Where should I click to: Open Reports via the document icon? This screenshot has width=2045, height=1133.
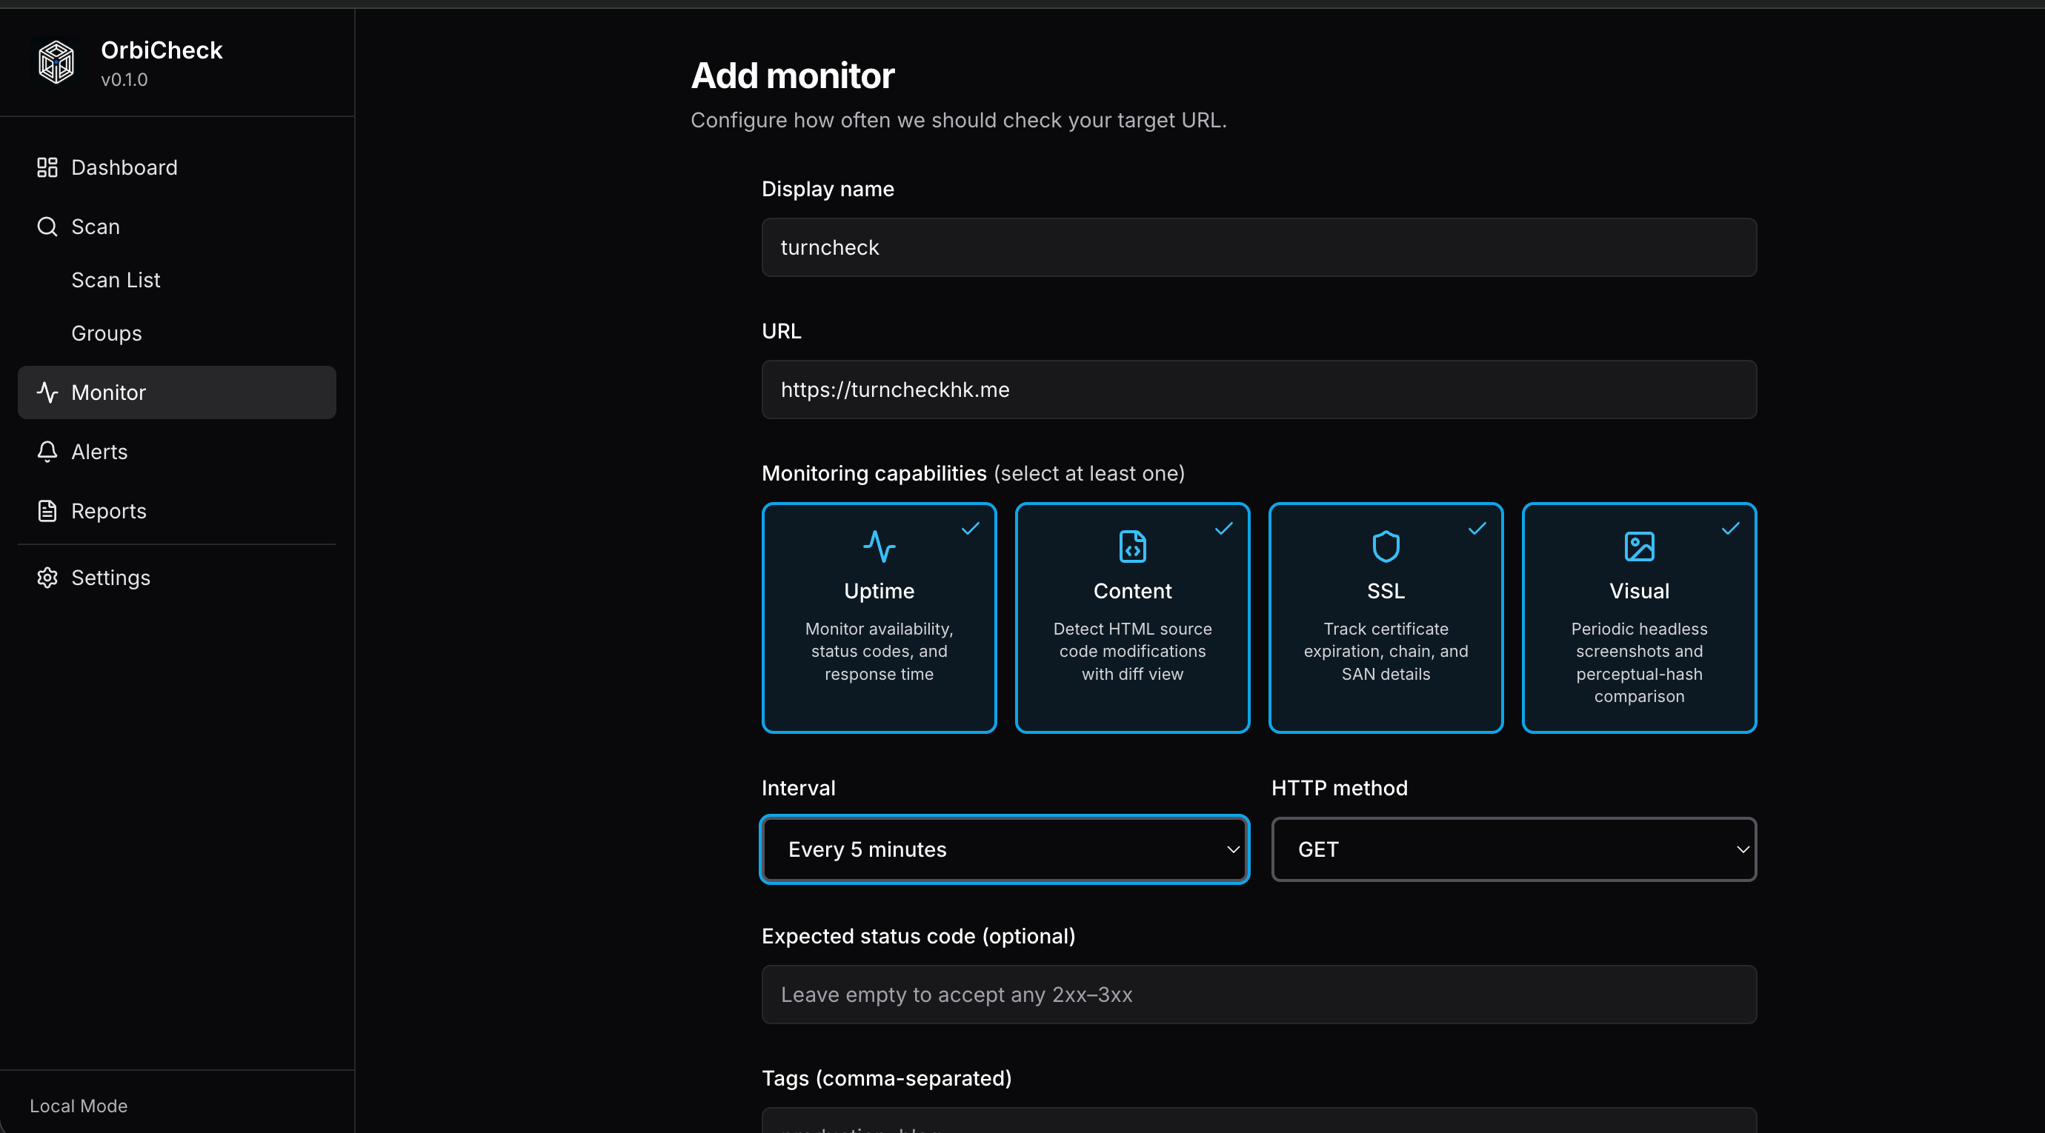pyautogui.click(x=46, y=511)
